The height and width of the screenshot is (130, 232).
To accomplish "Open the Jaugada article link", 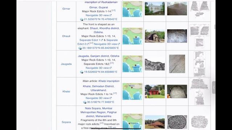I will tap(66, 64).
